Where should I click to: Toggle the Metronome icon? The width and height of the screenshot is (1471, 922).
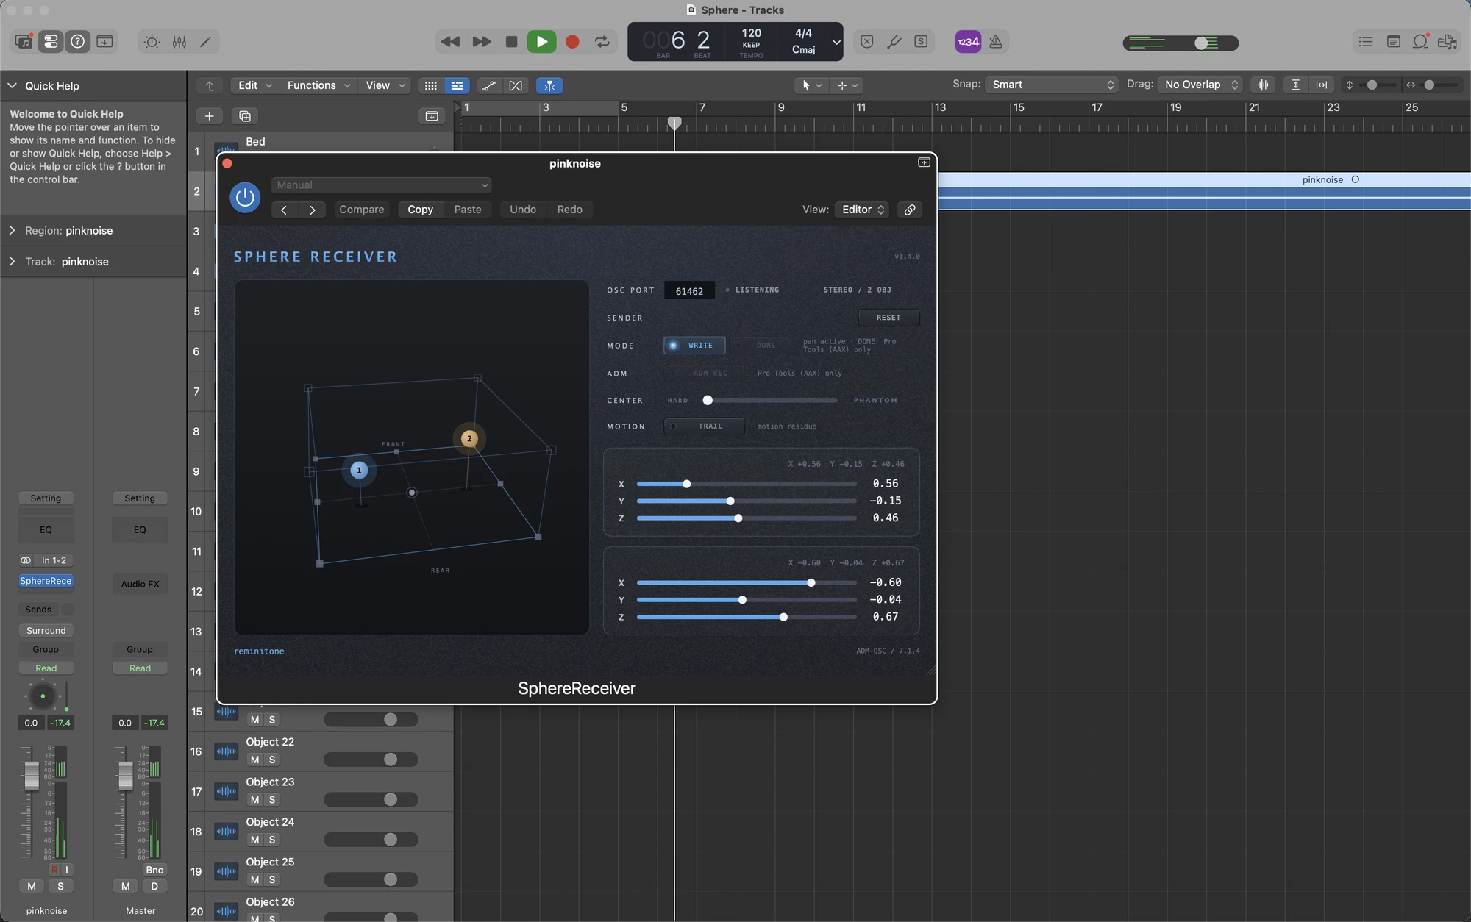(996, 42)
